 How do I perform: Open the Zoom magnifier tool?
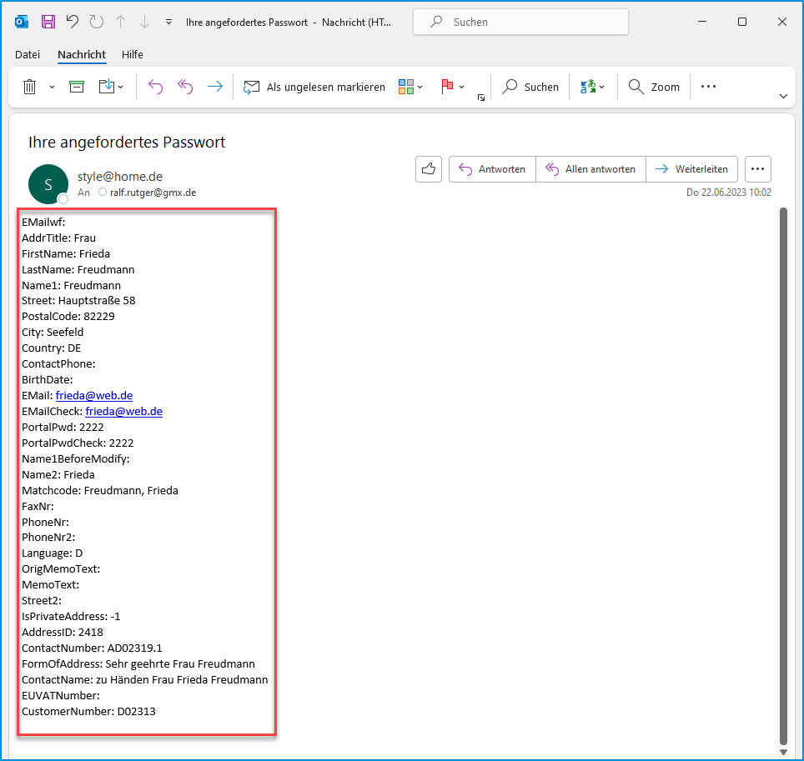click(x=654, y=87)
